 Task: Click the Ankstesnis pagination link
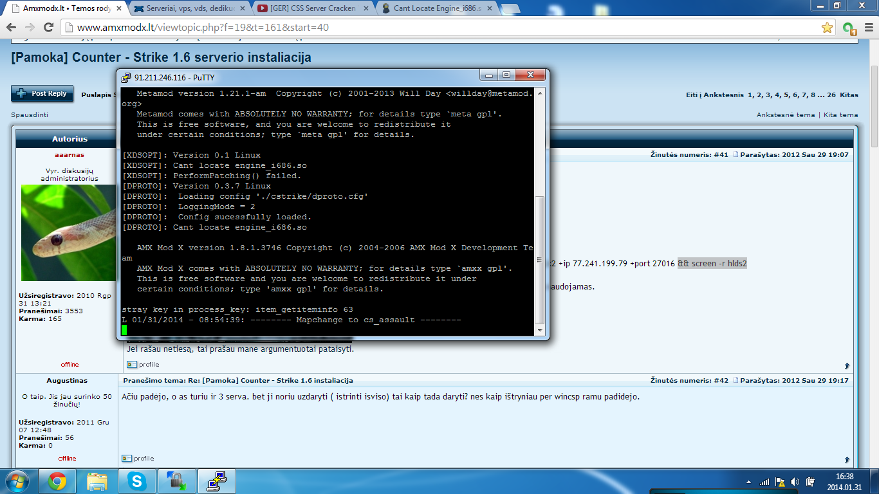pos(723,95)
